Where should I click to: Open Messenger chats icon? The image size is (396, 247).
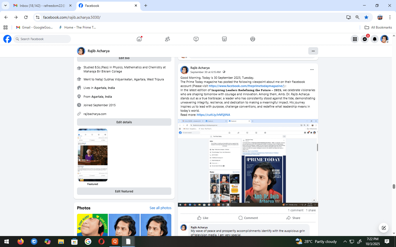pos(365,39)
